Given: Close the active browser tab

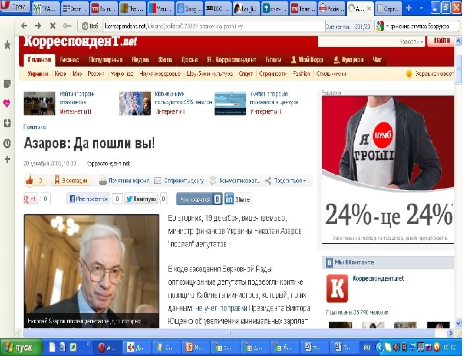Looking at the screenshot, I should click(x=369, y=9).
